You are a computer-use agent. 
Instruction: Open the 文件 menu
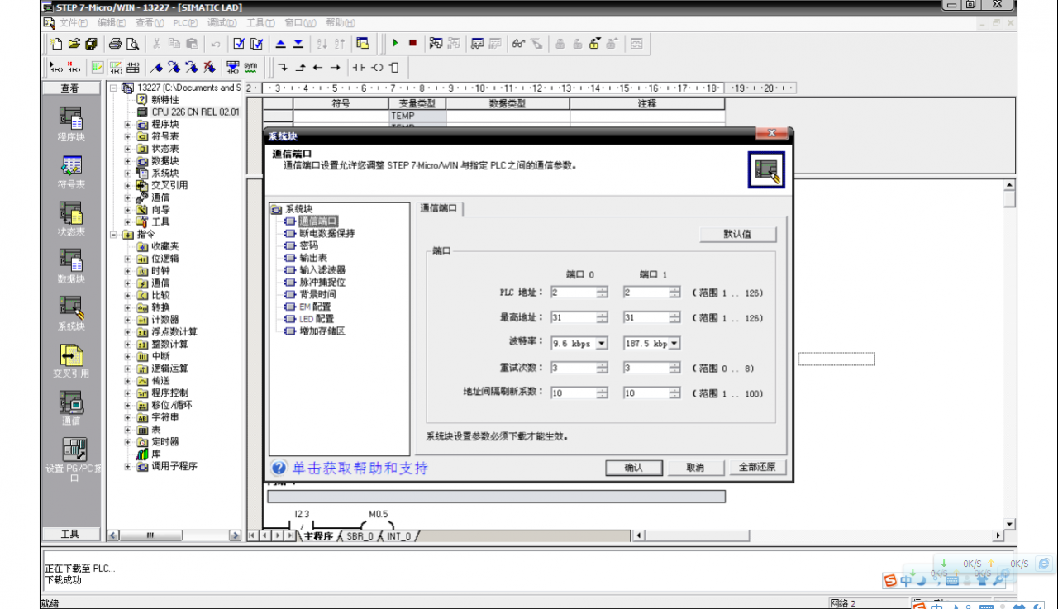point(74,23)
